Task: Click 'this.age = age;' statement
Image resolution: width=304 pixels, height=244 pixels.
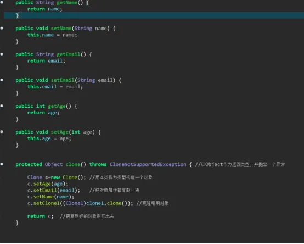Action: (x=49, y=138)
